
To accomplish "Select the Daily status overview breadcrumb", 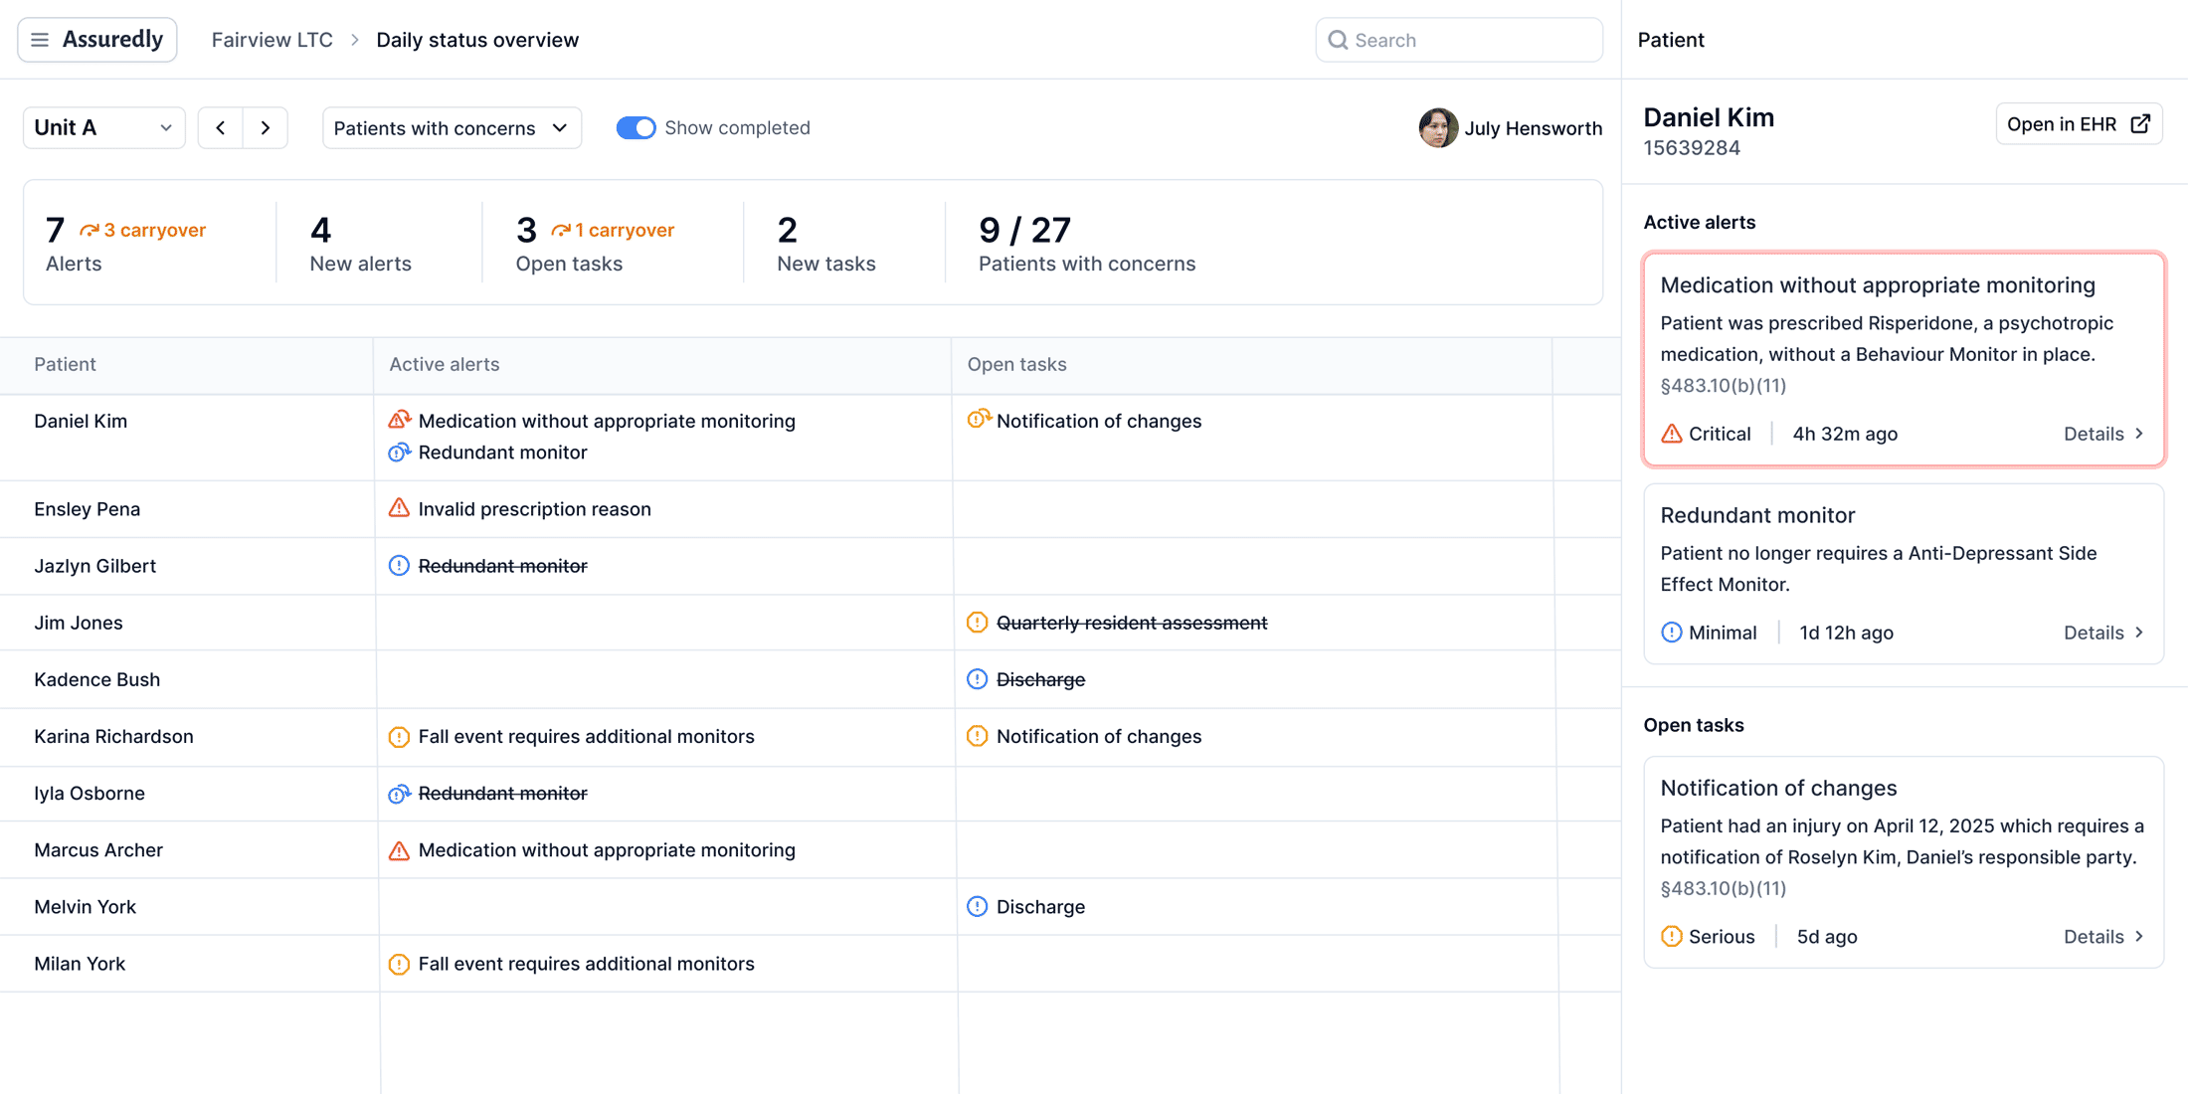I will click(477, 39).
